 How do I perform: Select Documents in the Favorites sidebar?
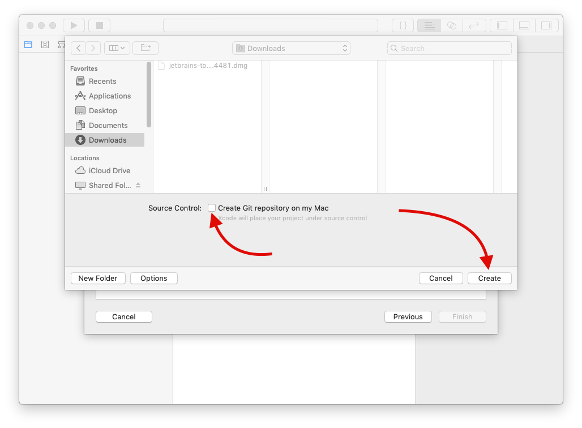tap(108, 125)
